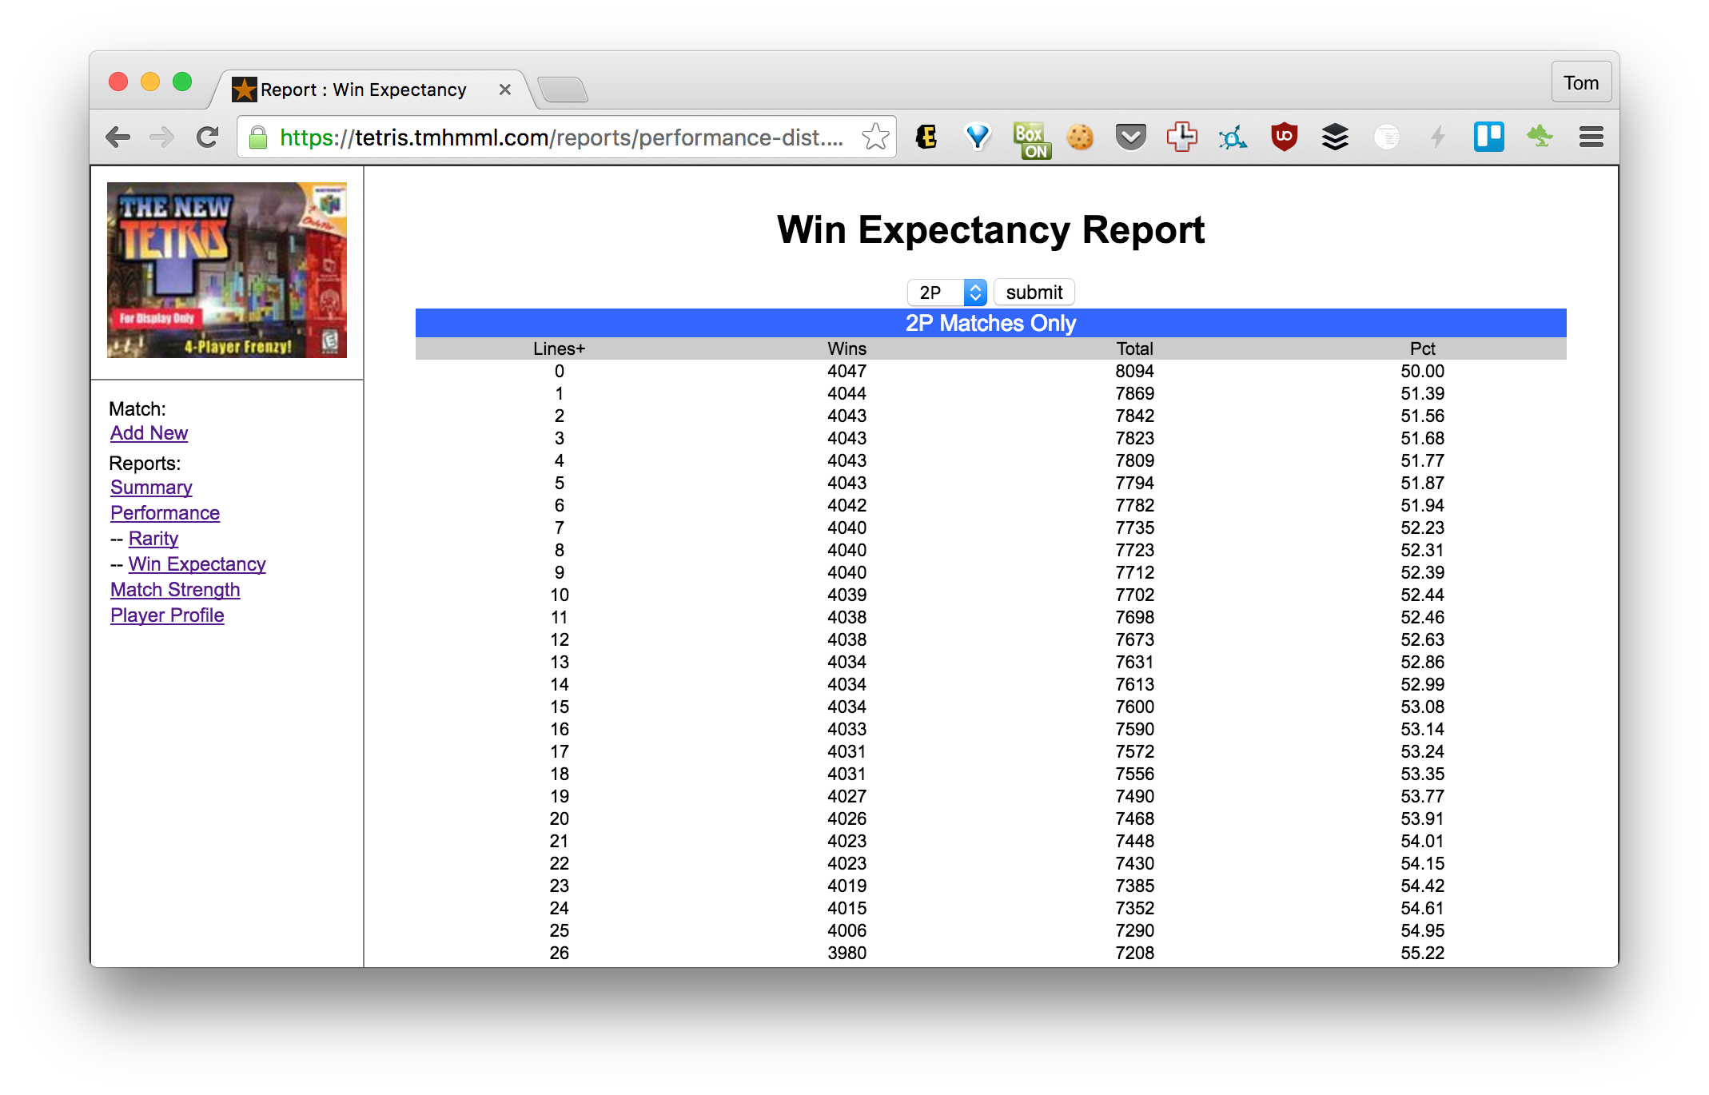
Task: Open the Add New match link
Action: pyautogui.click(x=149, y=433)
